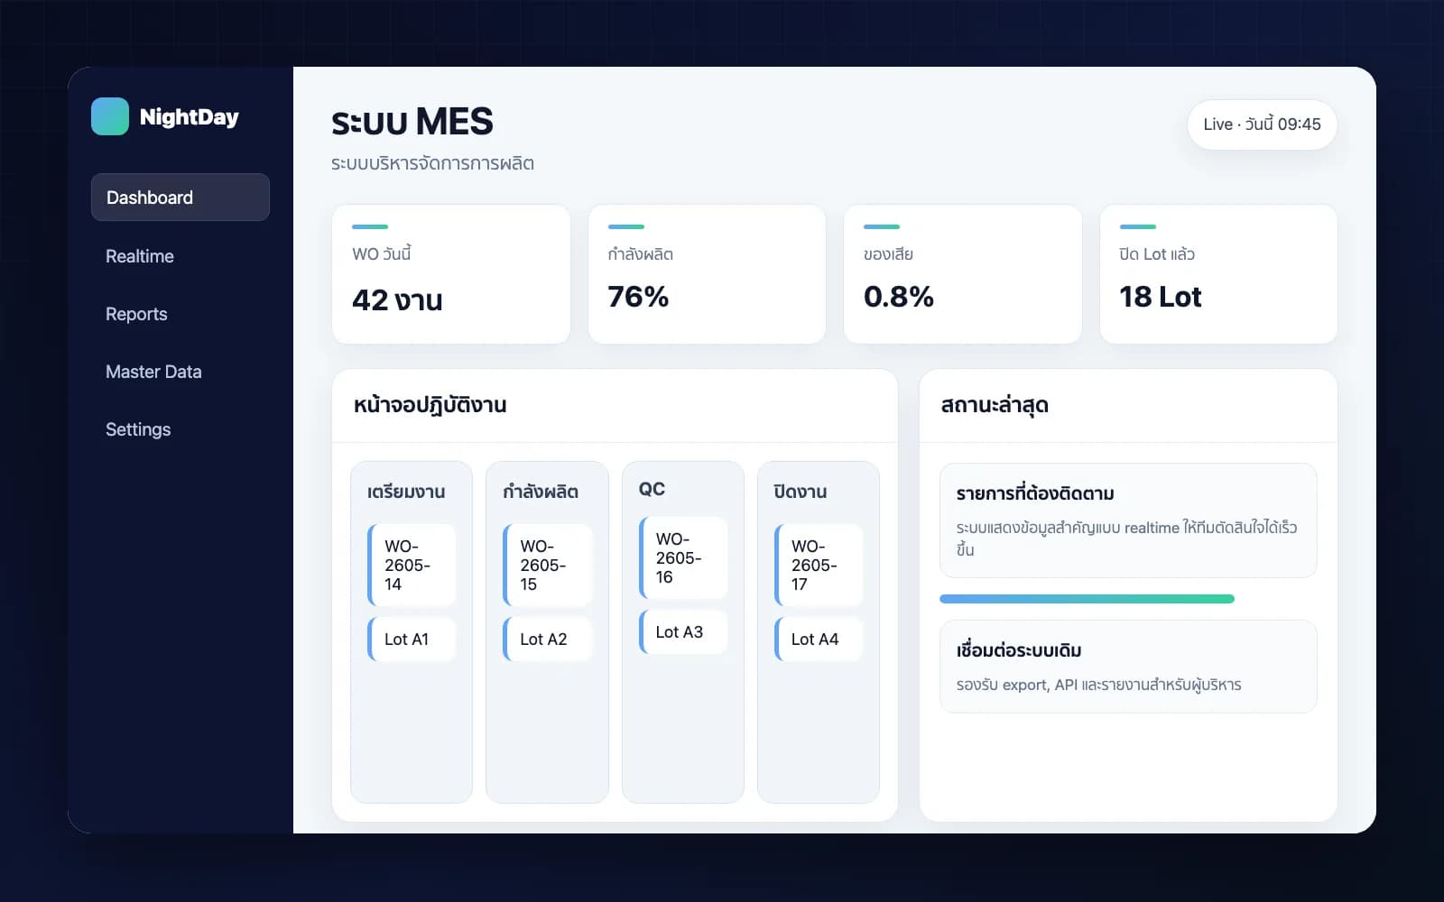Open the ปิด Lot แล้ว 18 Lot card
1444x902 pixels.
pyautogui.click(x=1218, y=274)
